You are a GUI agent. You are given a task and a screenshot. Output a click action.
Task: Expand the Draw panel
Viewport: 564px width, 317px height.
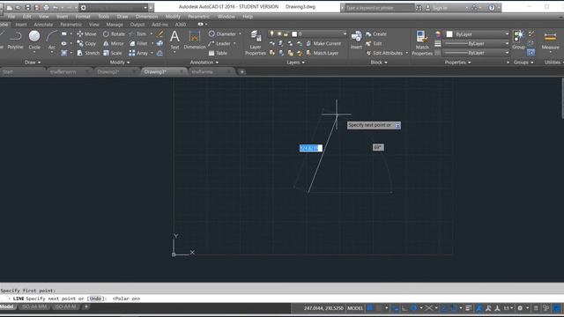(33, 63)
